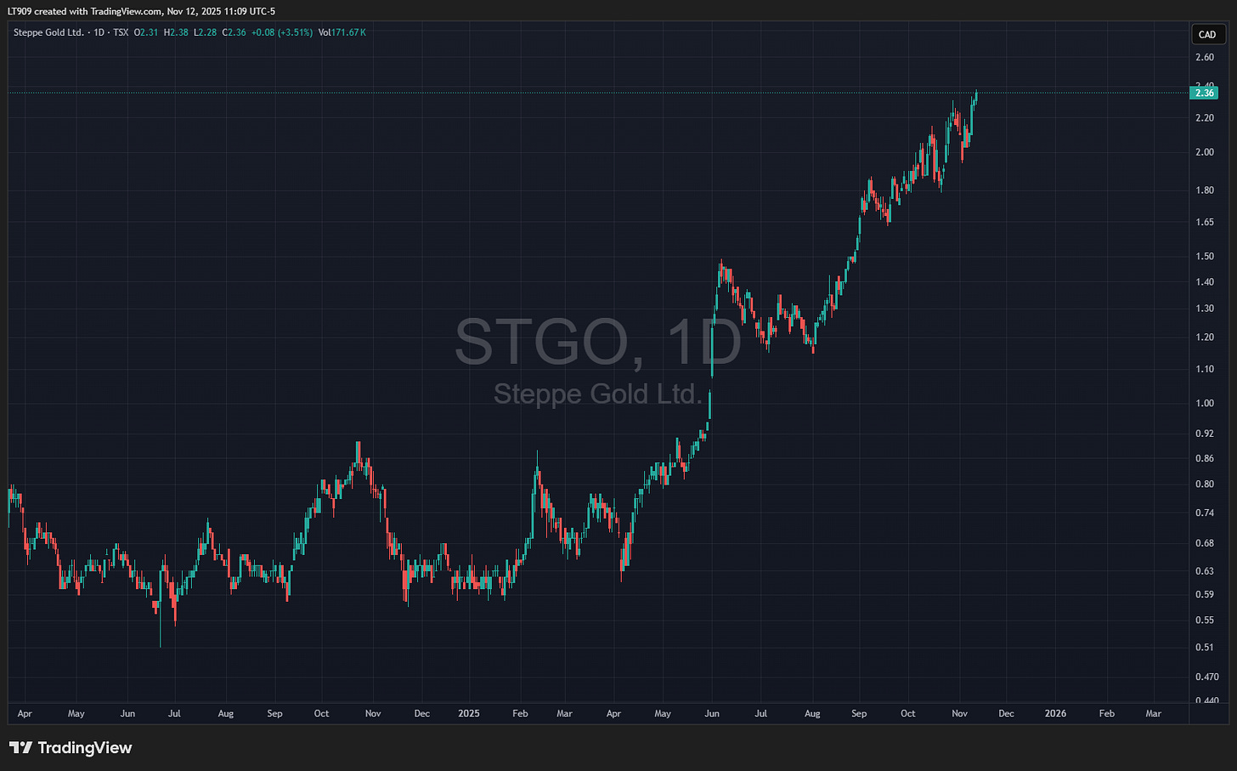Click the 2025 year label on time axis
Viewport: 1237px width, 771px height.
click(469, 713)
